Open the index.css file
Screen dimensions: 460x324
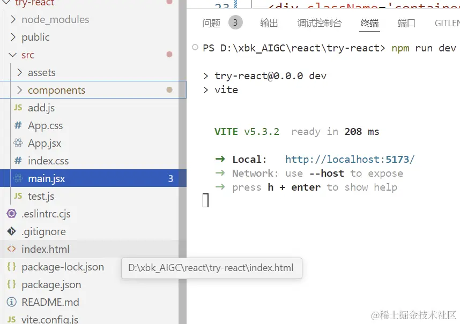coord(48,161)
